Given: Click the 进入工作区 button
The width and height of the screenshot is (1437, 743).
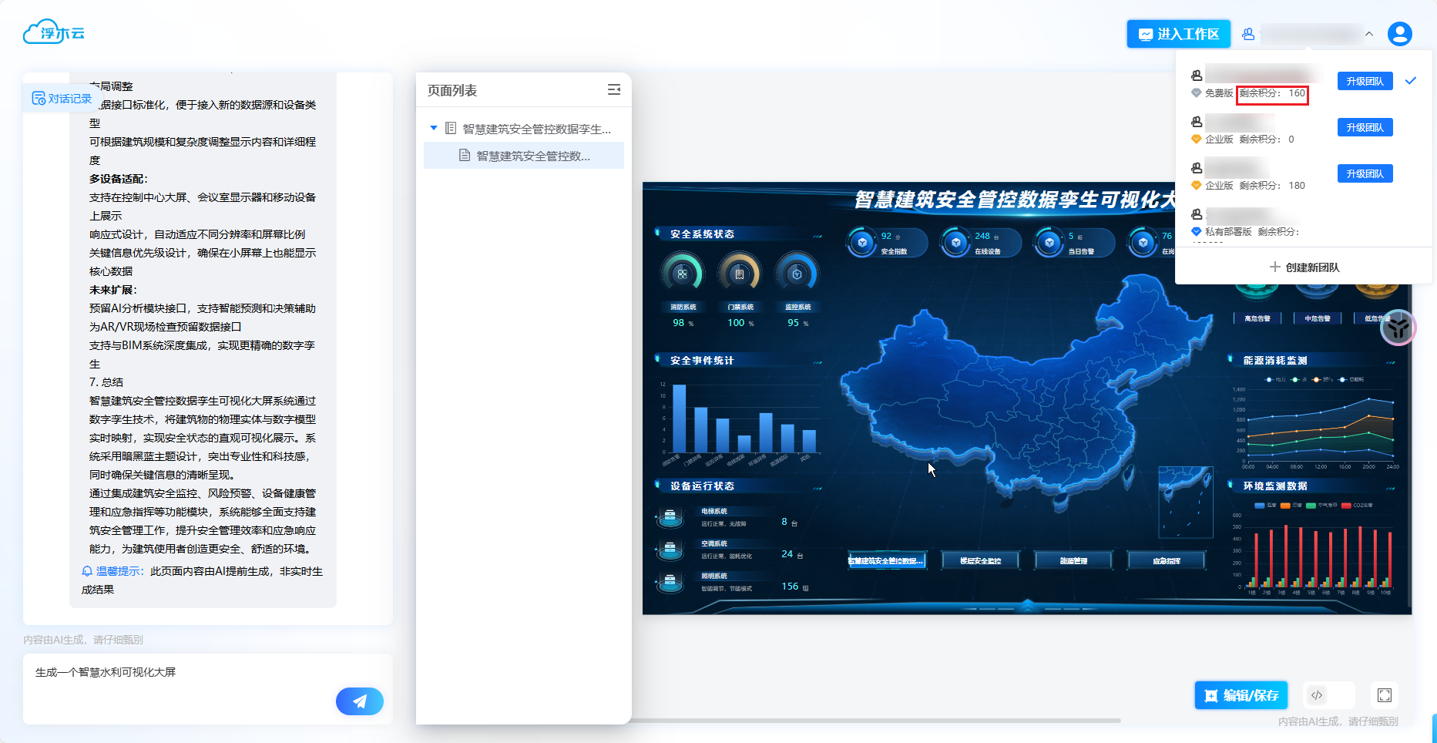Looking at the screenshot, I should click(1178, 34).
